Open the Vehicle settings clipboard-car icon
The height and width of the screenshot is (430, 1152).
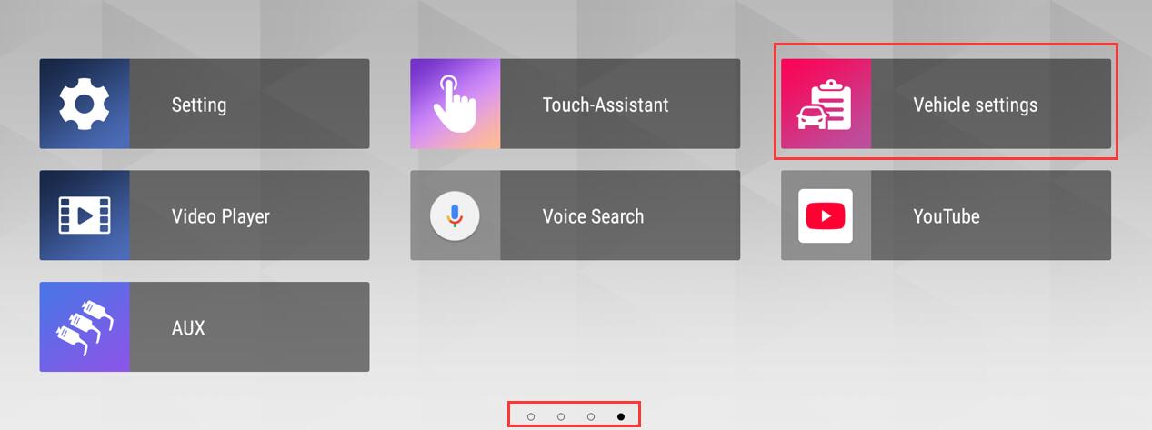click(x=826, y=105)
